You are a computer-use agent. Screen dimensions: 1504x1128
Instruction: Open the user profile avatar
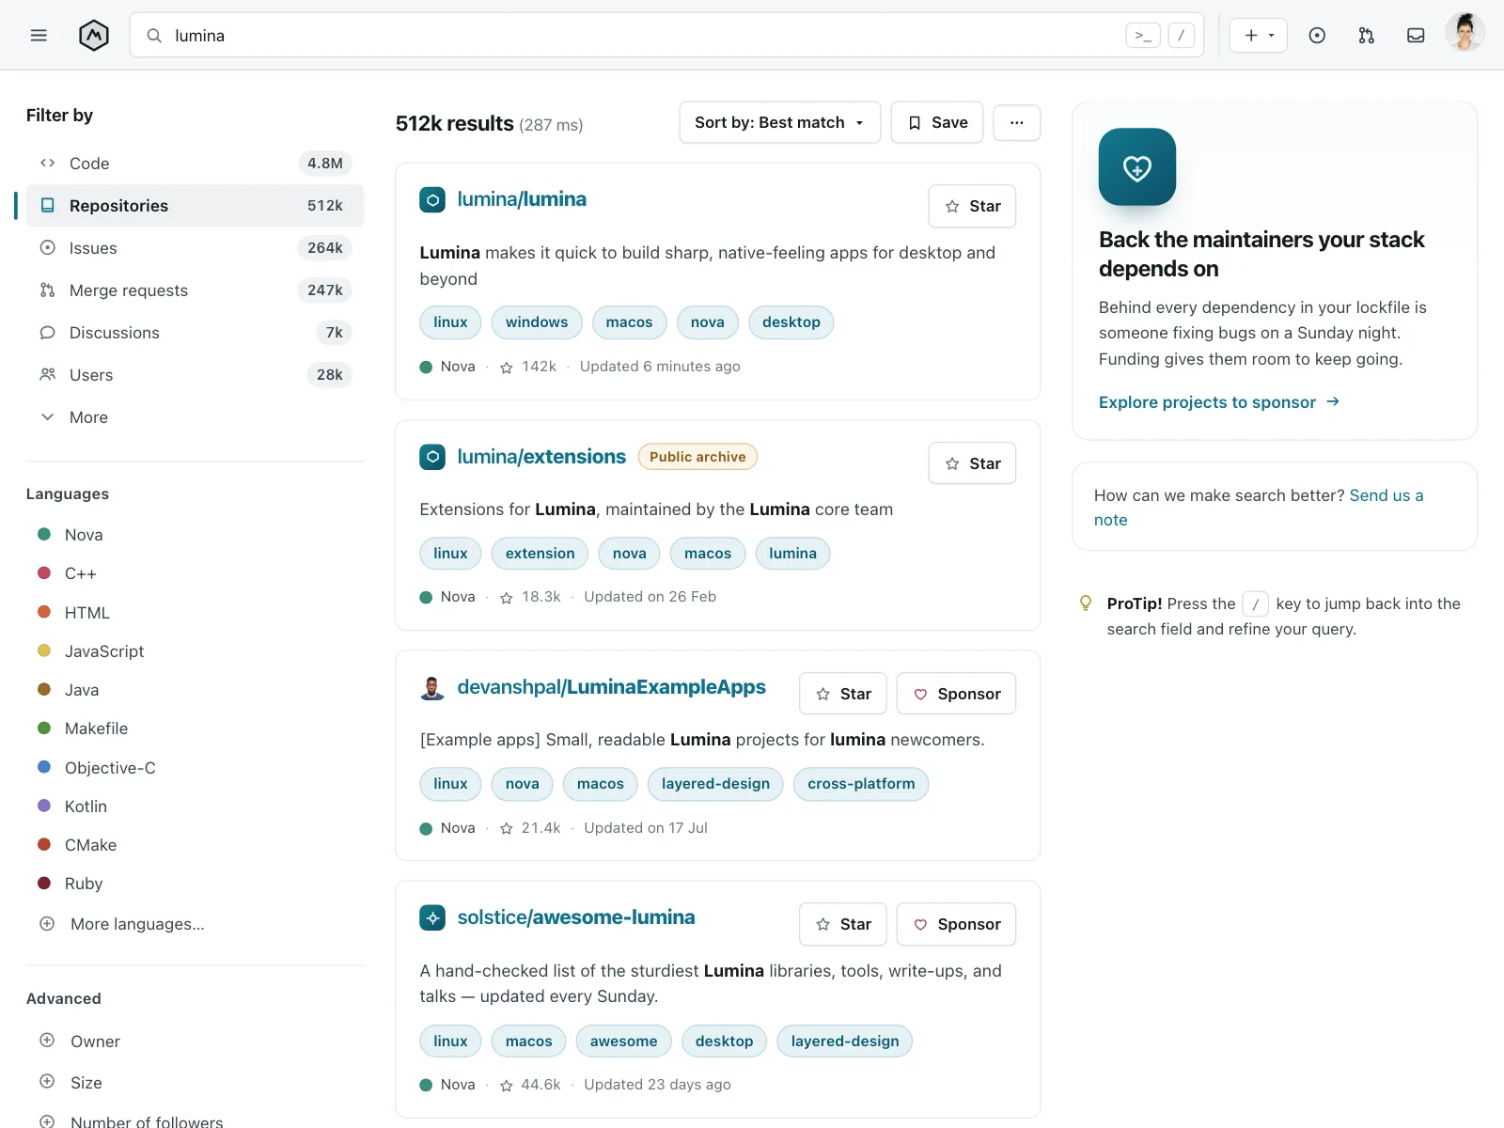pos(1465,34)
